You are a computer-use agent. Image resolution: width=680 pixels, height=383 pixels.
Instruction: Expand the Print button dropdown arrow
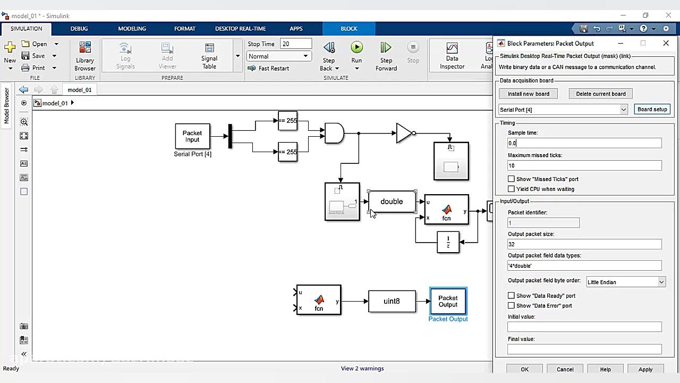[54, 68]
